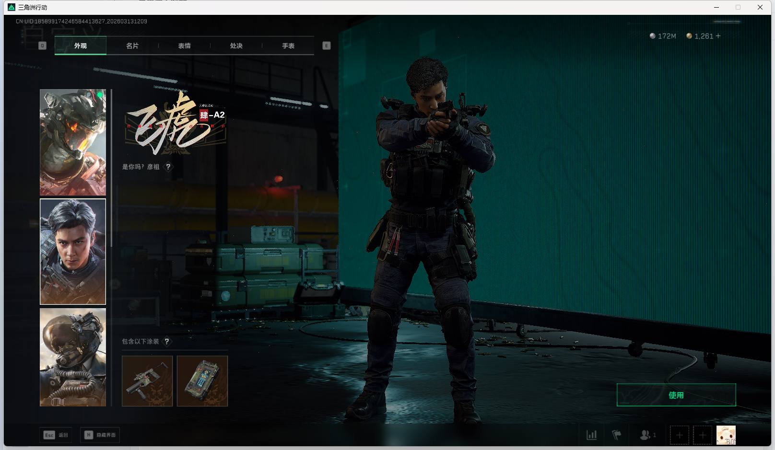Click the Esc 返回 button
The height and width of the screenshot is (450, 775).
point(56,435)
